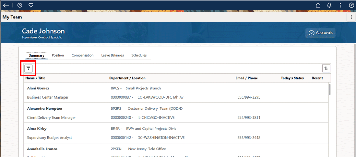
Task: Click Supervisory Budget Analyst title
Action: (x=49, y=138)
